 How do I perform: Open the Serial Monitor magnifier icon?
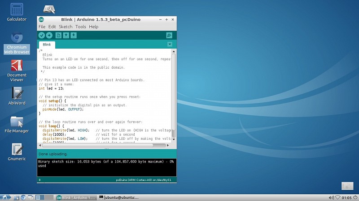(x=169, y=35)
